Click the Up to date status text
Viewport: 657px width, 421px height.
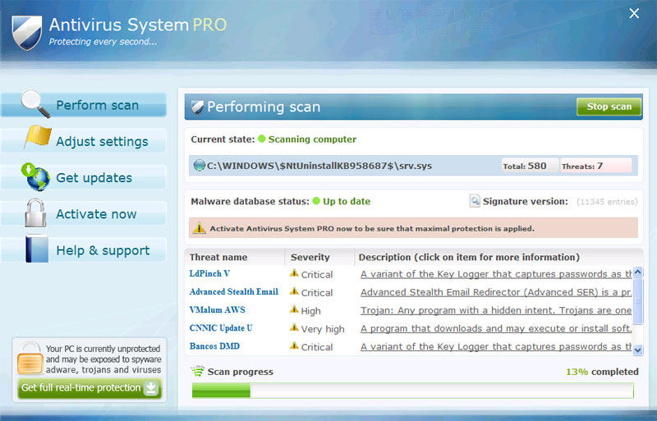[347, 202]
